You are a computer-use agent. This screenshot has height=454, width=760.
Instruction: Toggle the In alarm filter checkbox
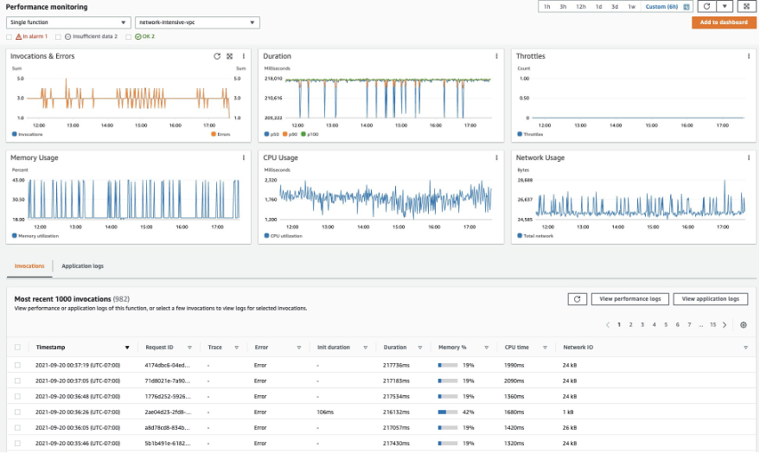(9, 37)
